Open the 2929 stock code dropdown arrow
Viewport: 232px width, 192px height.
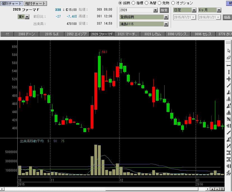tap(155, 10)
